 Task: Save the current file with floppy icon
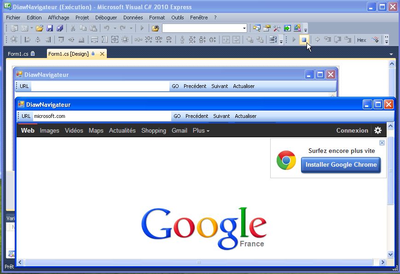[50, 28]
